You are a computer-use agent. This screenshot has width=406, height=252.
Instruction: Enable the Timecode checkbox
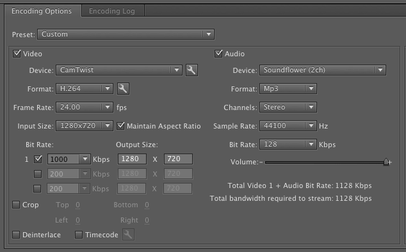79,235
